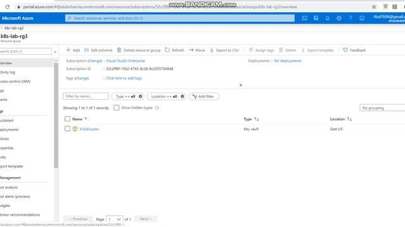Reload the browser page

click(7, 7)
